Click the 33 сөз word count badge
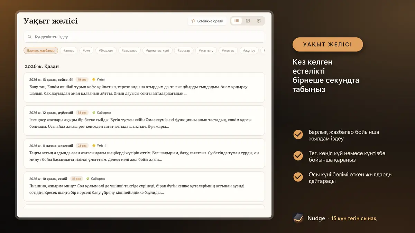Image resolution: width=415 pixels, height=233 pixels. (x=76, y=179)
